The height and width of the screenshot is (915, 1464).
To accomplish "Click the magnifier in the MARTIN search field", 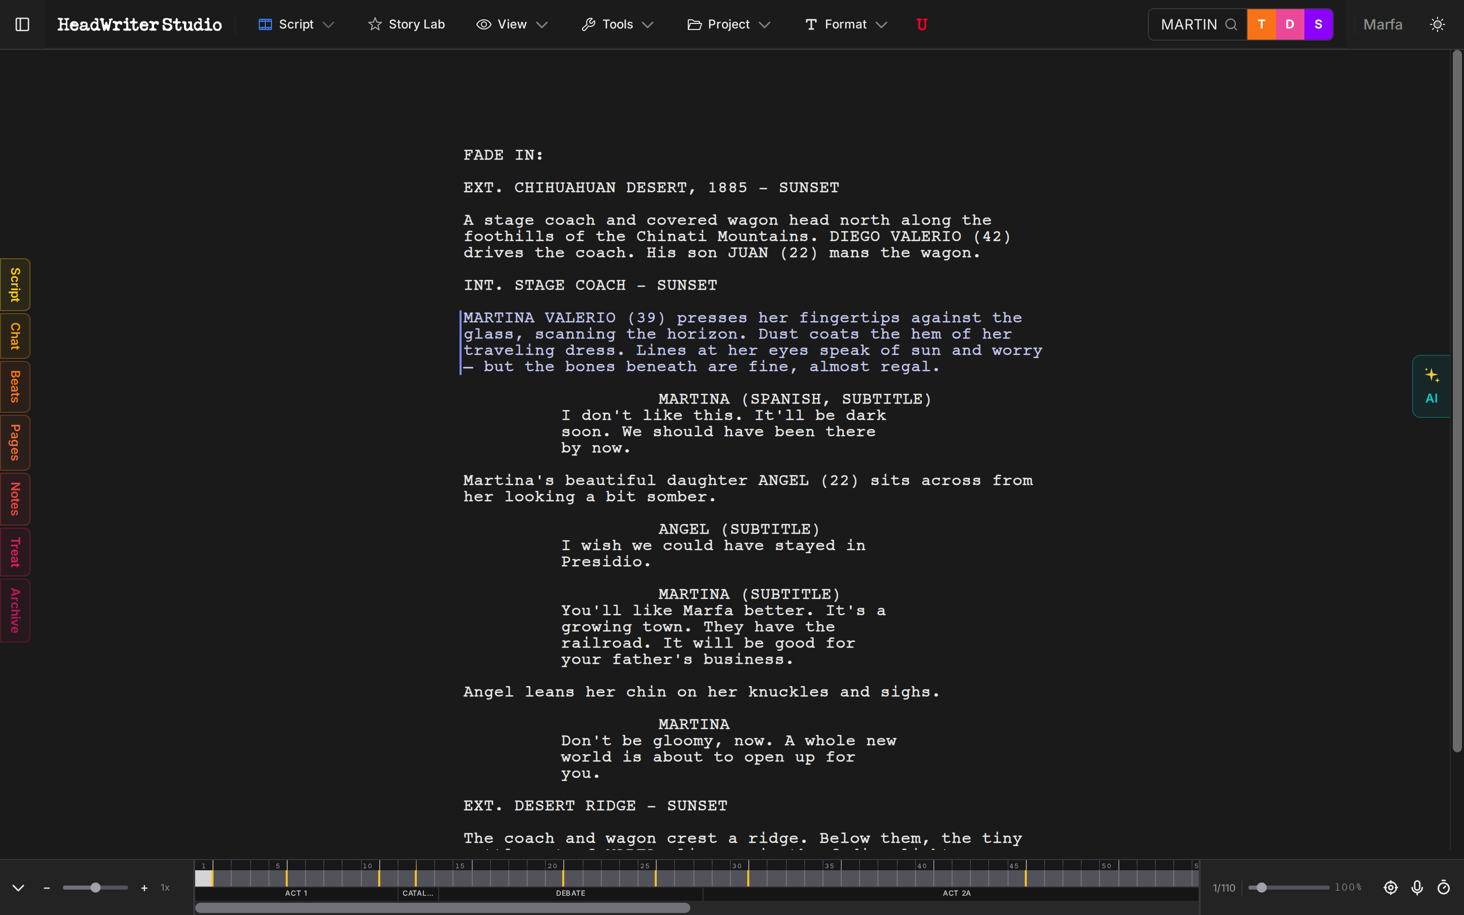I will (x=1232, y=24).
